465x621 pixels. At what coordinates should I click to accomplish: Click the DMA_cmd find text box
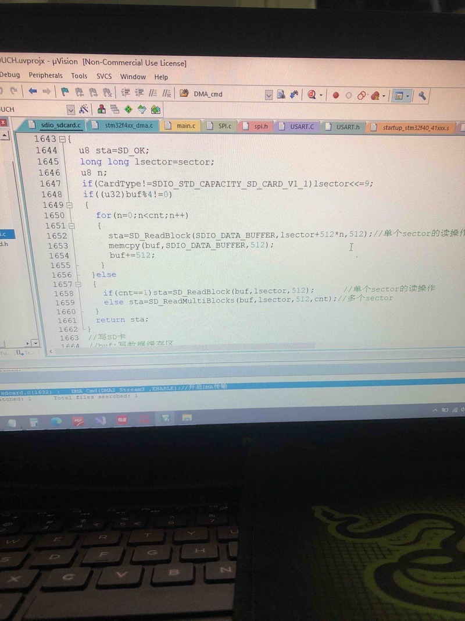coord(227,94)
